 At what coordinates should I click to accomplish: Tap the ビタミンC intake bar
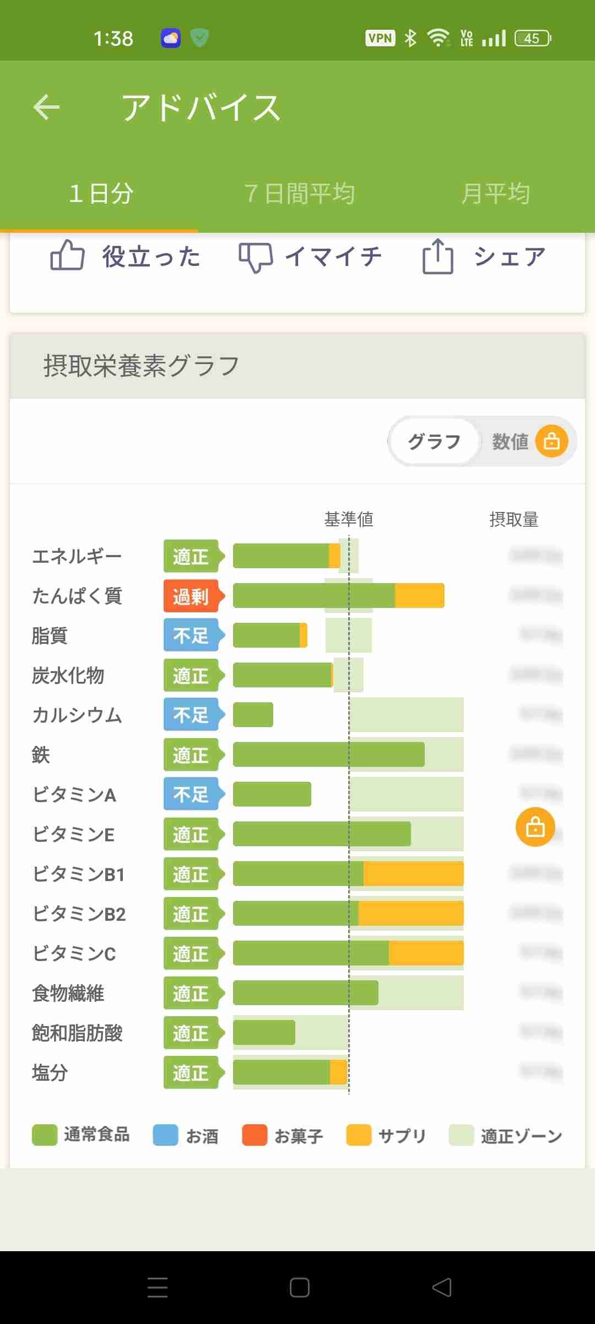coord(348,953)
